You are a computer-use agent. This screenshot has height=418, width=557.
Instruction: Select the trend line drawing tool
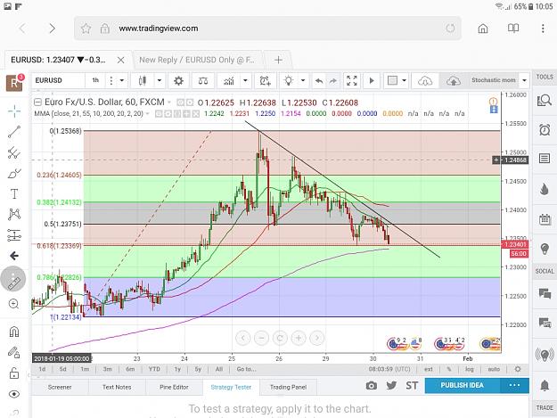pyautogui.click(x=14, y=132)
